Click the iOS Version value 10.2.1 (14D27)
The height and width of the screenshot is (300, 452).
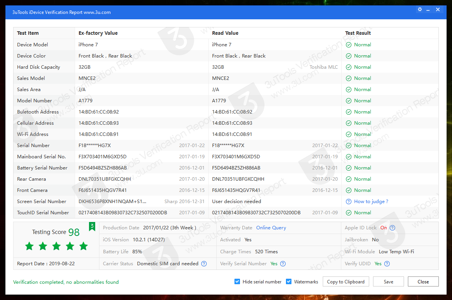pos(149,240)
